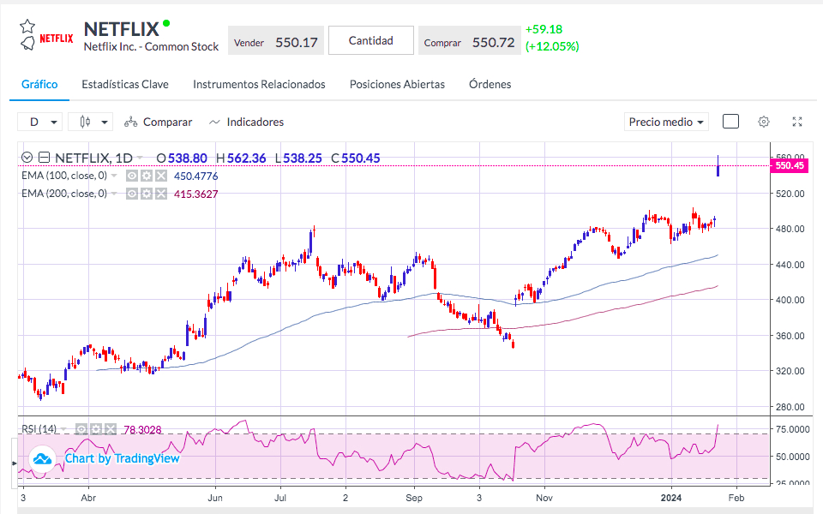Click the RSI value 78.3028
The image size is (823, 514).
click(142, 430)
